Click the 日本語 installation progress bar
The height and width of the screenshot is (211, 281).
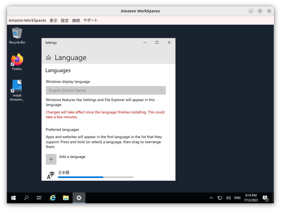(x=95, y=177)
